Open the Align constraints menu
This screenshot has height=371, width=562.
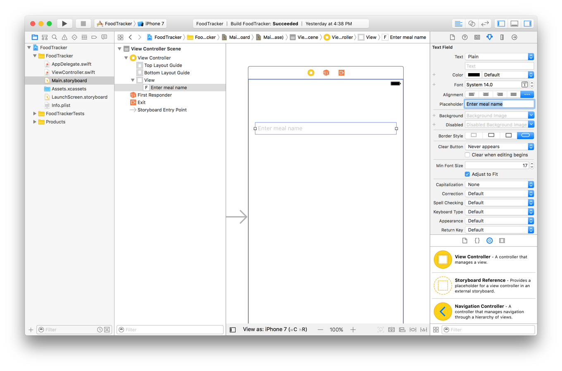click(x=402, y=330)
